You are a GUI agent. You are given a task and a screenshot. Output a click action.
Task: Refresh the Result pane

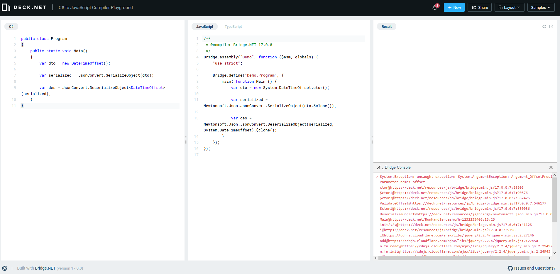point(544,26)
